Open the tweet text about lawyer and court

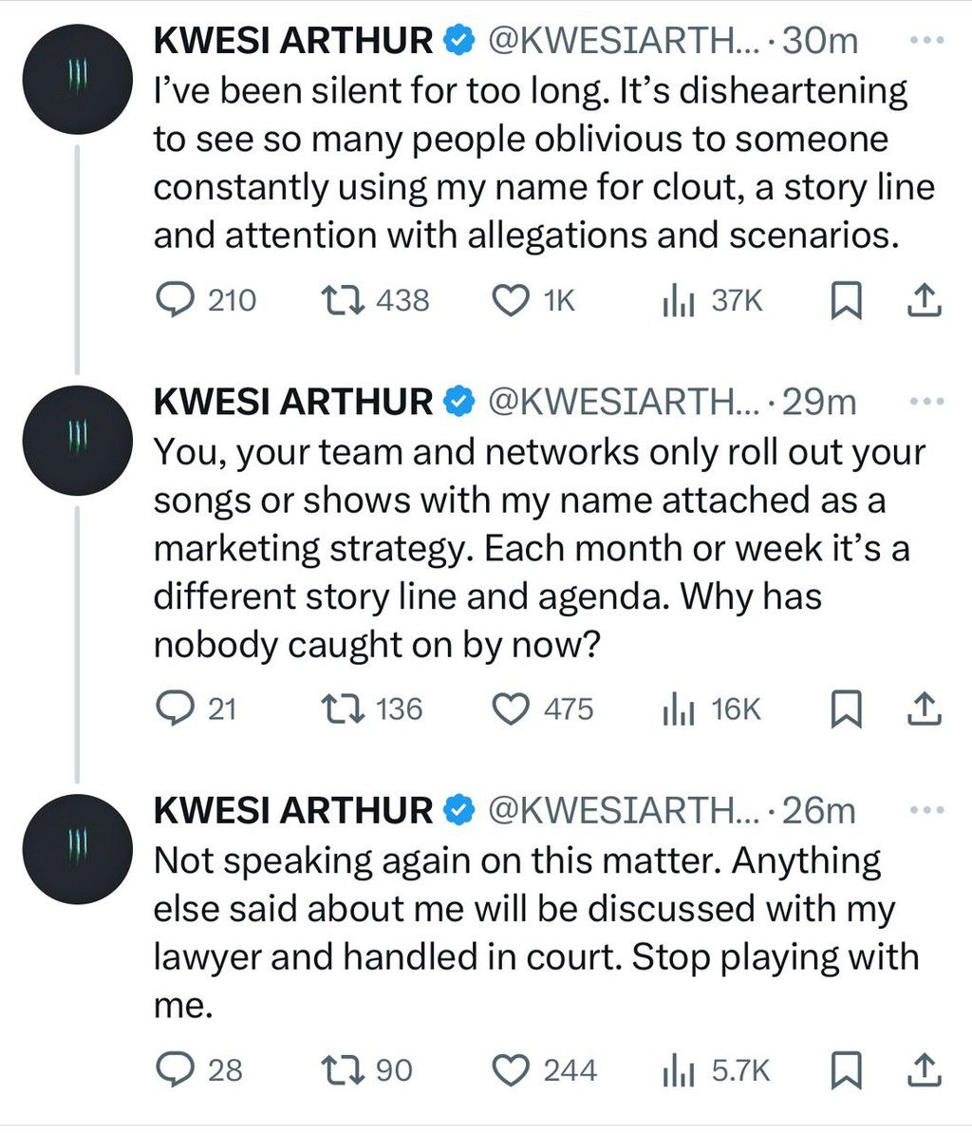coord(532,932)
